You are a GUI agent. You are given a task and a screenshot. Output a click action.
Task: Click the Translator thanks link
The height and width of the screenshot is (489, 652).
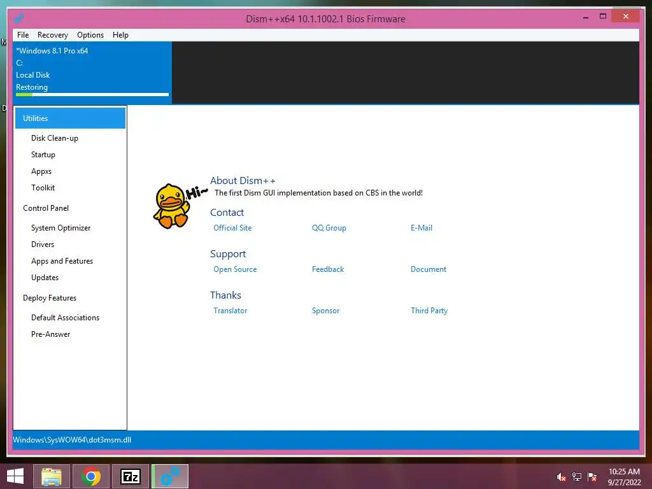coord(230,311)
